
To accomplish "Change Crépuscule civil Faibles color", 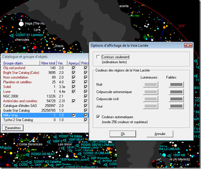I will pyautogui.click(x=176, y=99).
